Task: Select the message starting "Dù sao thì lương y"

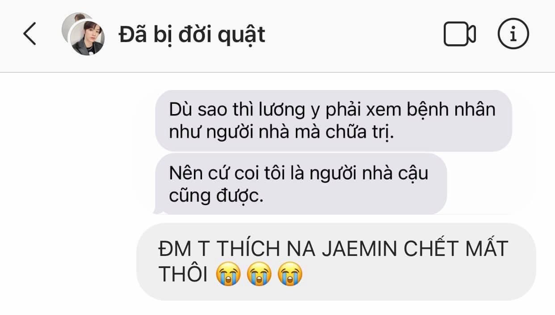Action: tap(333, 121)
